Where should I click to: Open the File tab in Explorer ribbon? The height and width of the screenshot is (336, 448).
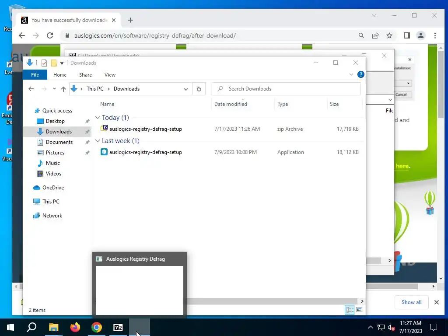tap(35, 75)
